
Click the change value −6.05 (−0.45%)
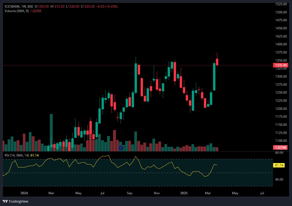click(107, 7)
